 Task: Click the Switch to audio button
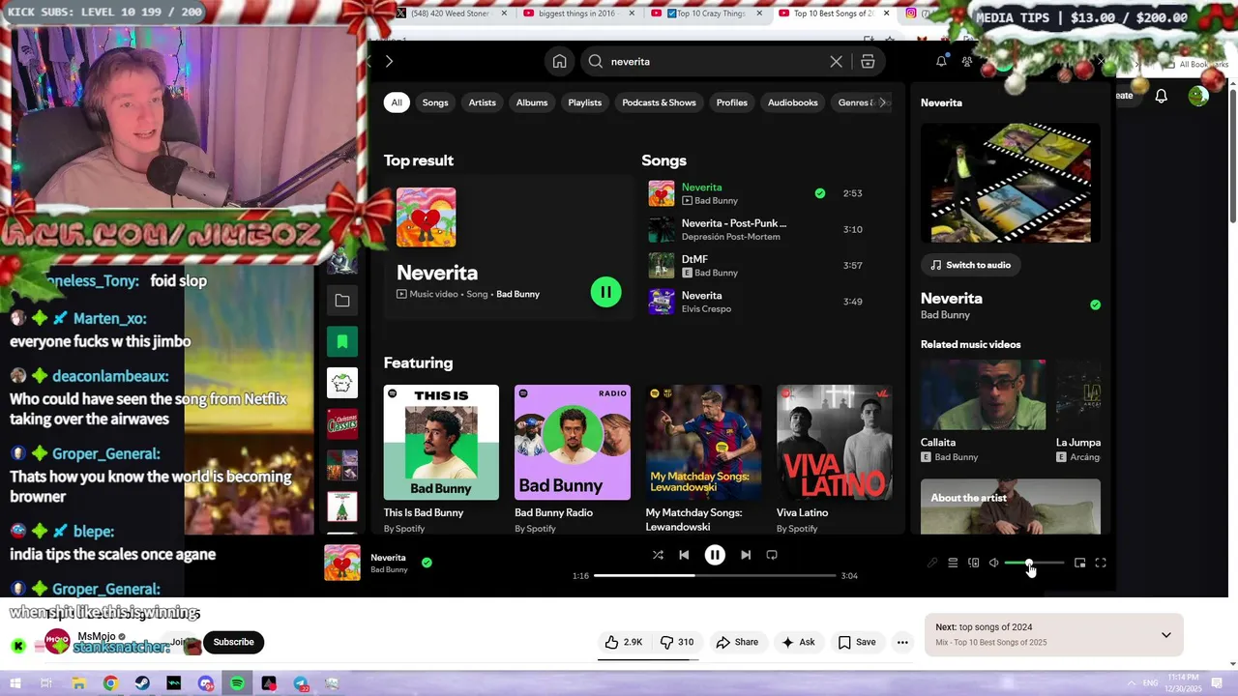pyautogui.click(x=971, y=265)
